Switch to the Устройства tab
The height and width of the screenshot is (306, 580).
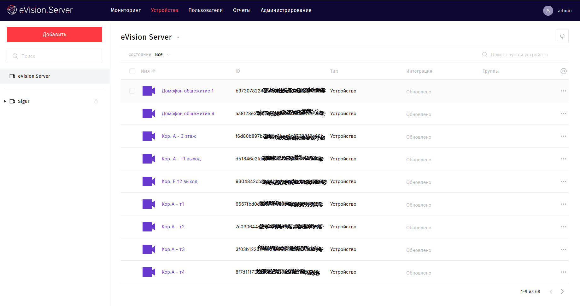tap(164, 10)
